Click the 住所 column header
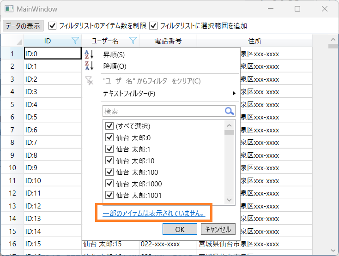 254,41
